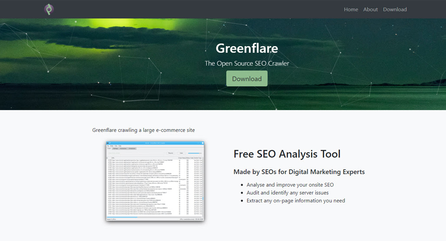446x241 pixels.
Task: Open the Greenflare crawl screenshot thumbnail
Action: pyautogui.click(x=155, y=181)
